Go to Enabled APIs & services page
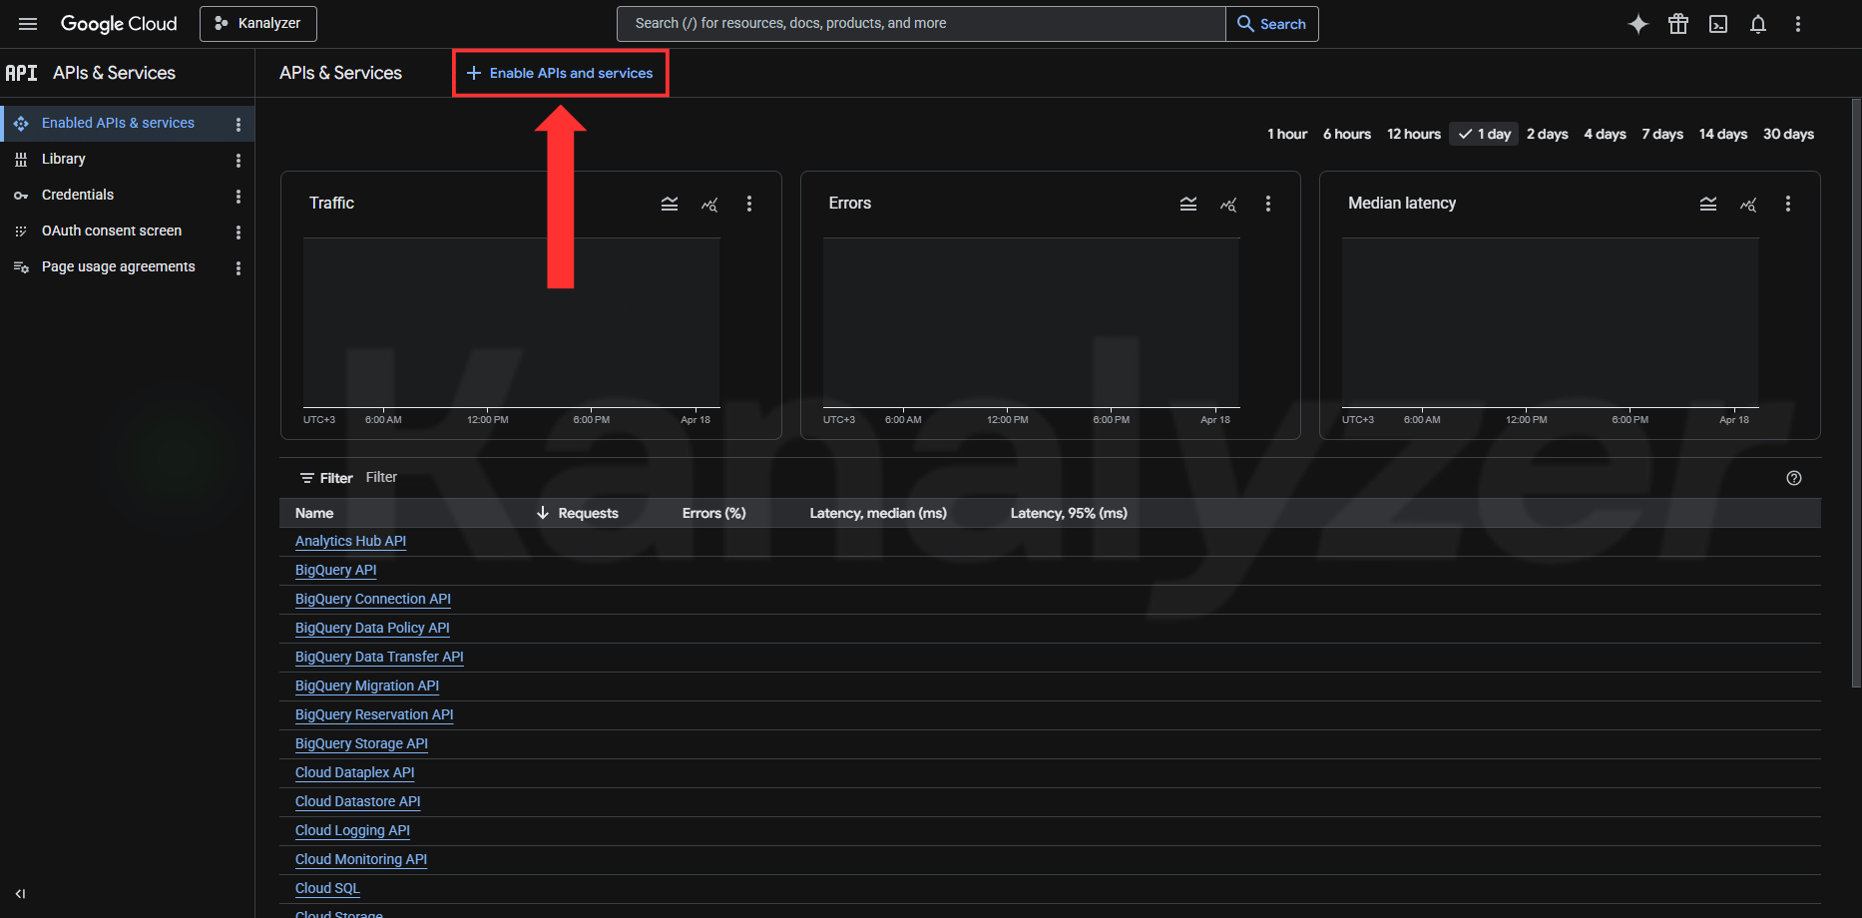This screenshot has width=1862, height=918. 118,124
